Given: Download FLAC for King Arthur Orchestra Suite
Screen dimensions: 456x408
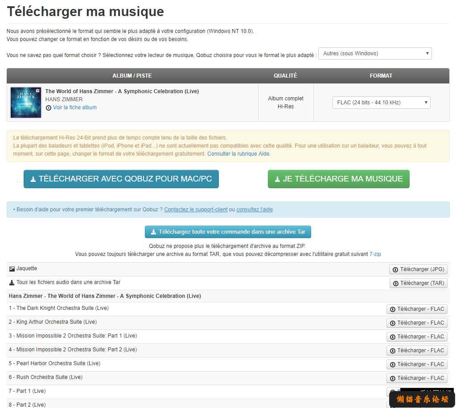Looking at the screenshot, I should click(417, 323).
